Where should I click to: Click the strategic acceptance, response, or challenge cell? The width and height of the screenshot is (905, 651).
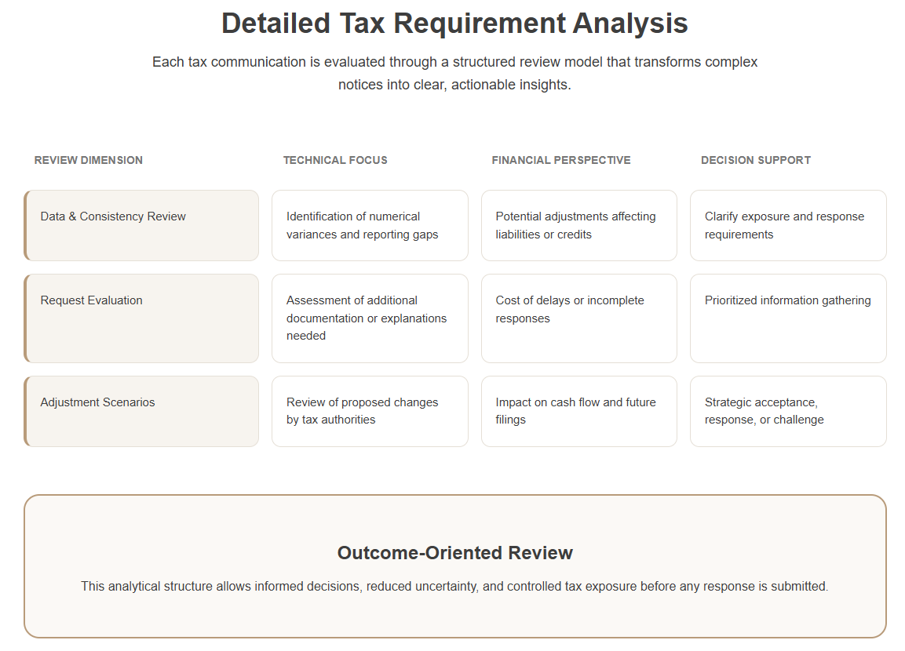[x=788, y=411]
